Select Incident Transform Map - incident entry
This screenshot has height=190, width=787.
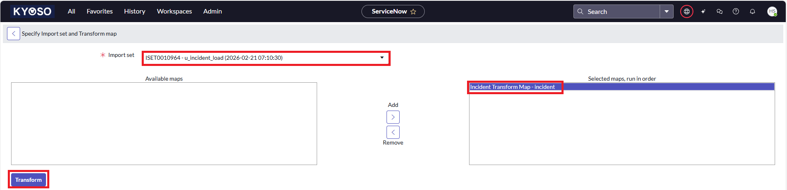(x=512, y=87)
